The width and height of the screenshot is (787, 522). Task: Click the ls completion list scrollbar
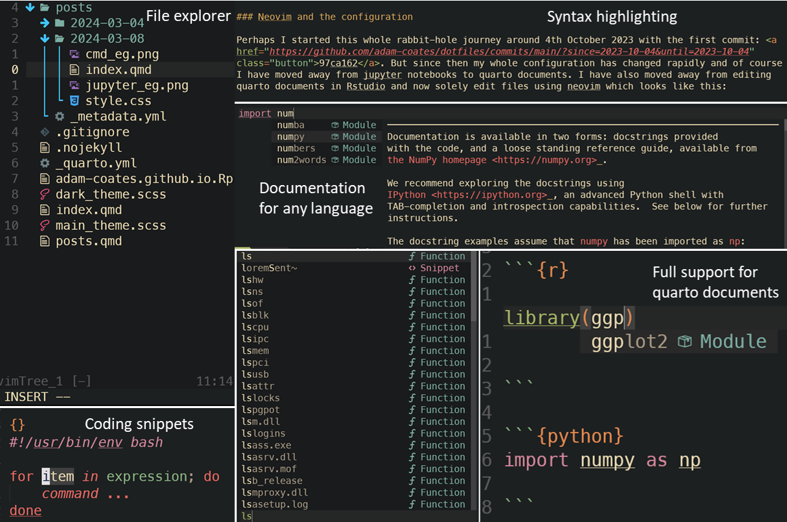point(474,286)
